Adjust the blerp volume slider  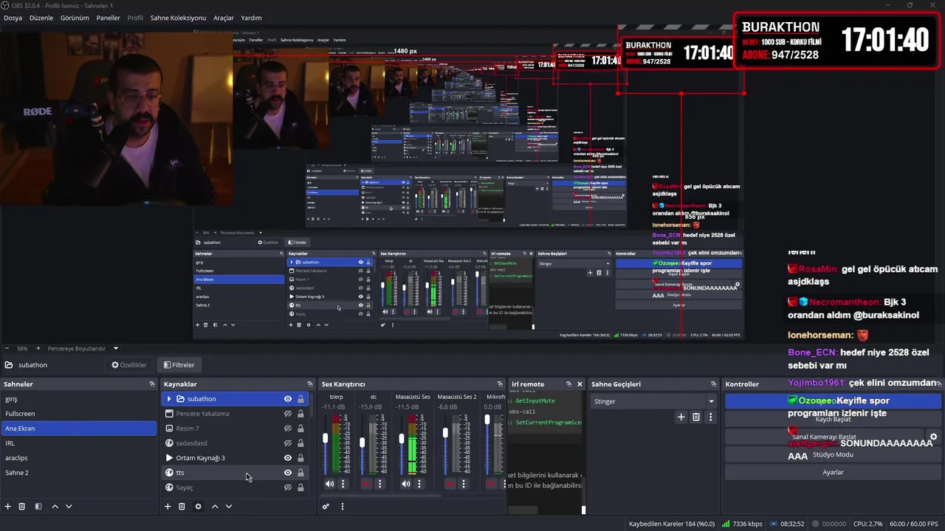click(325, 438)
